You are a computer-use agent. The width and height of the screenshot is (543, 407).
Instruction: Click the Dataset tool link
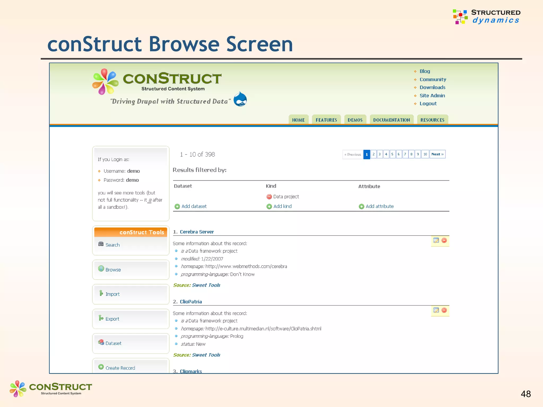click(x=113, y=343)
